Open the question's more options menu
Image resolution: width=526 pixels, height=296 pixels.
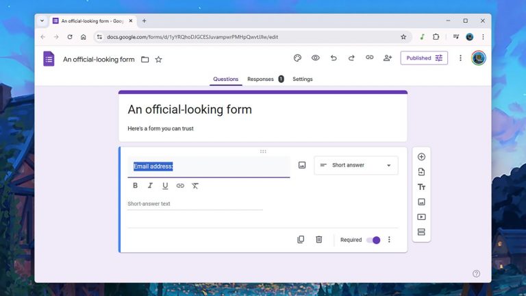tap(389, 240)
